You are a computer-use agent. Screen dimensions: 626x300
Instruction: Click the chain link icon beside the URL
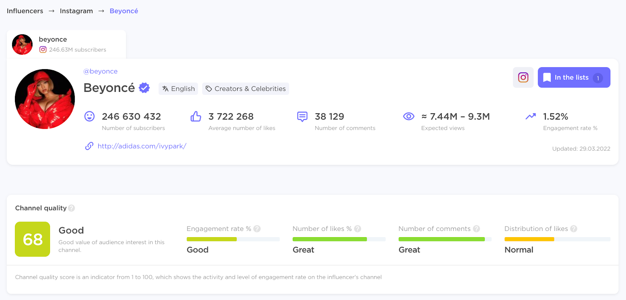89,146
